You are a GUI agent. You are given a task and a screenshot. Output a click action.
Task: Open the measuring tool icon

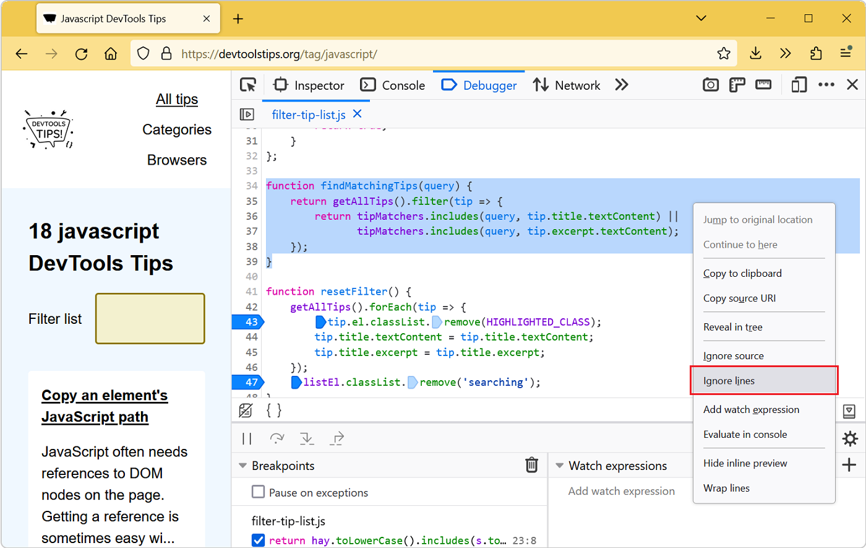coord(763,85)
